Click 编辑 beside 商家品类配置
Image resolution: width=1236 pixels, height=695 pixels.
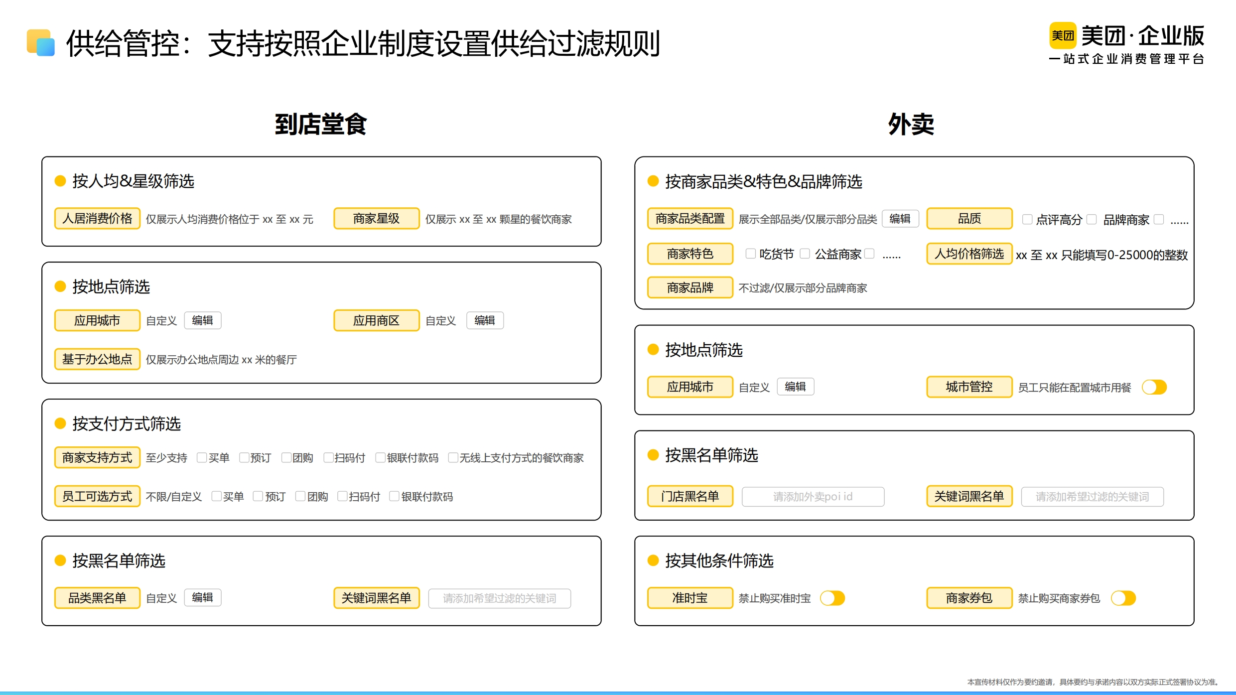pyautogui.click(x=900, y=219)
